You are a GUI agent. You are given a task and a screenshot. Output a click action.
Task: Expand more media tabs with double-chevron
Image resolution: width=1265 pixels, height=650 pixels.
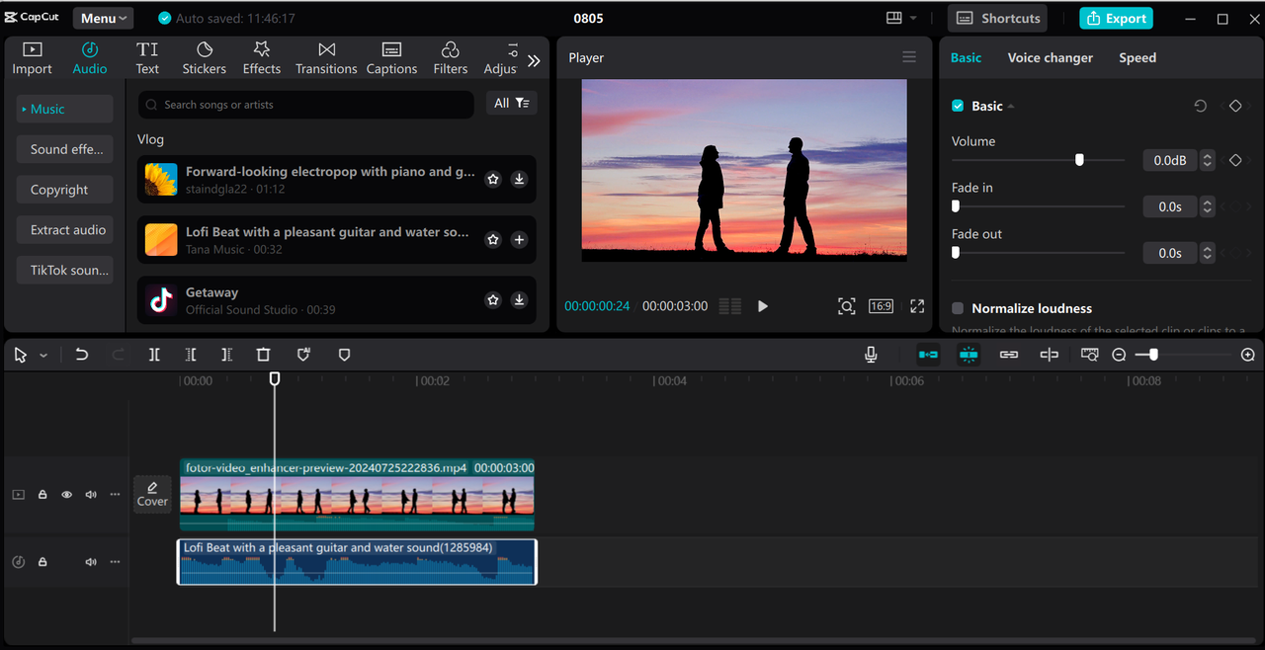[534, 61]
